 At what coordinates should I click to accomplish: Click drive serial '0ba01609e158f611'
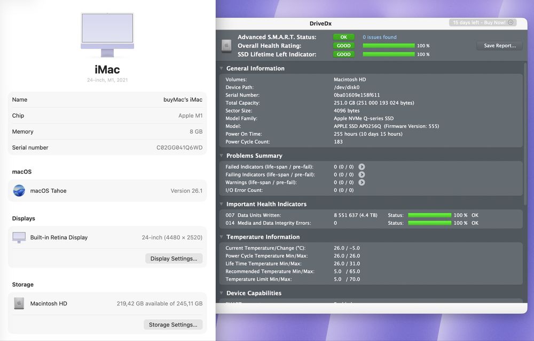[x=357, y=95]
